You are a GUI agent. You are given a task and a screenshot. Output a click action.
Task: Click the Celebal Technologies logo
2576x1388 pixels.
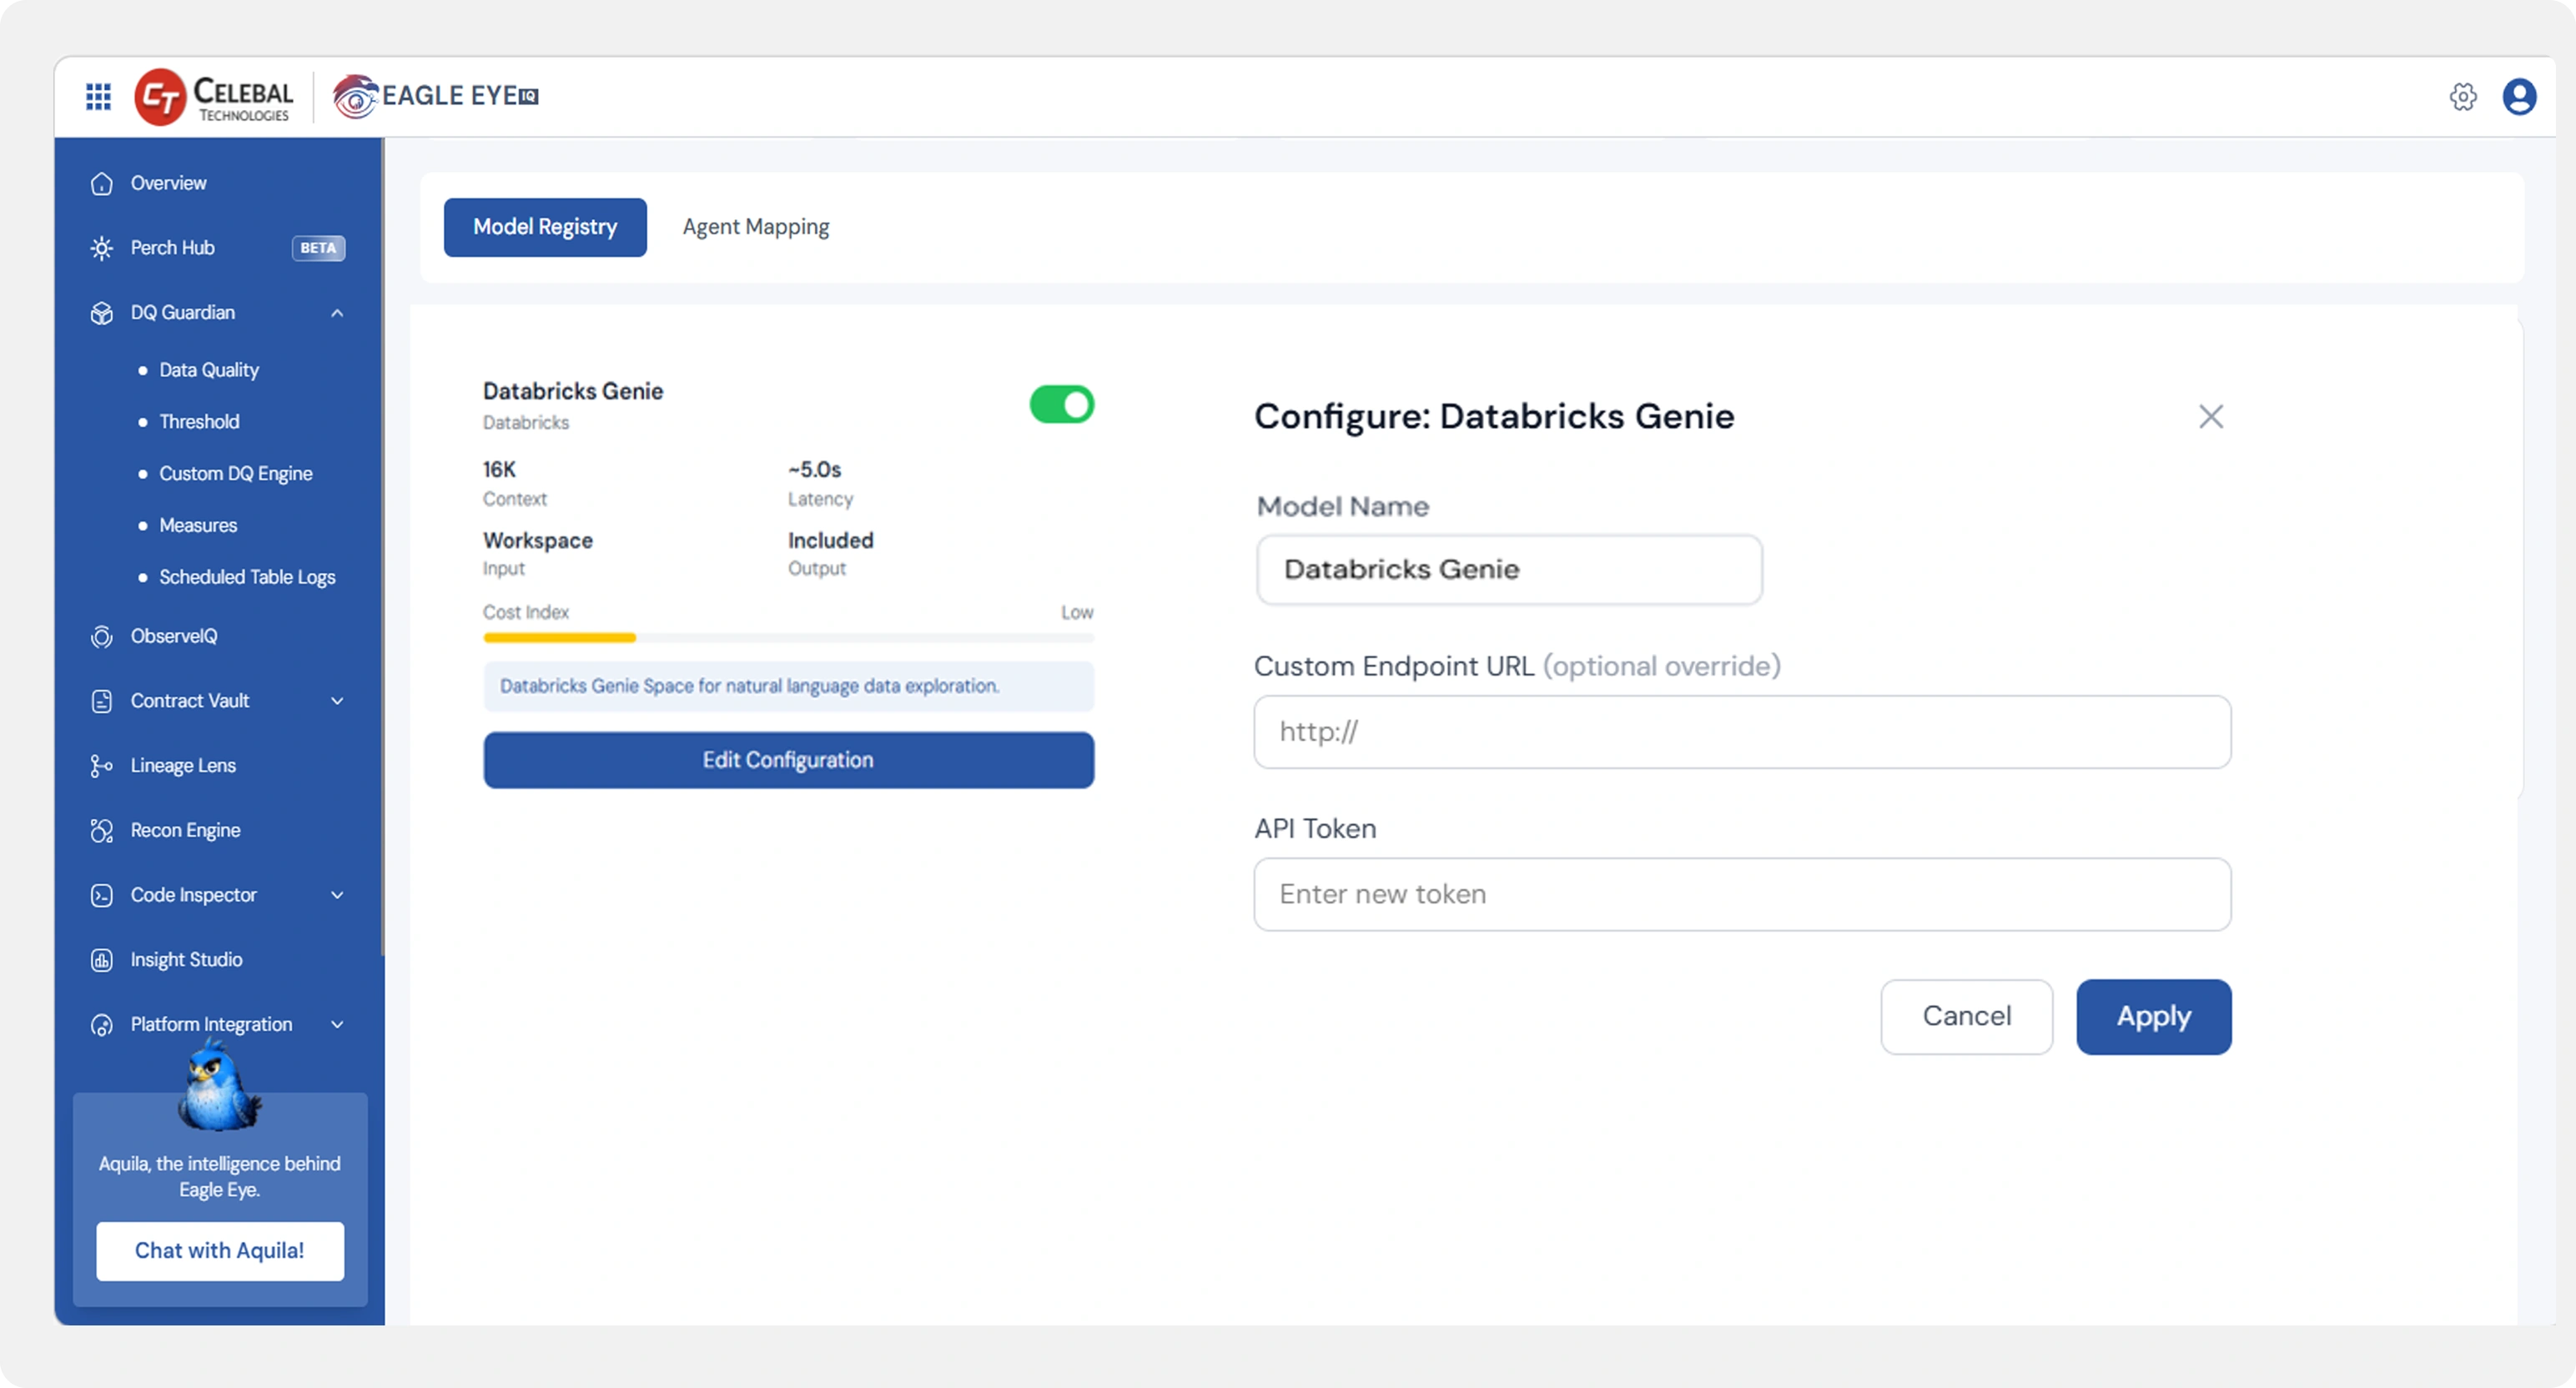click(x=214, y=97)
